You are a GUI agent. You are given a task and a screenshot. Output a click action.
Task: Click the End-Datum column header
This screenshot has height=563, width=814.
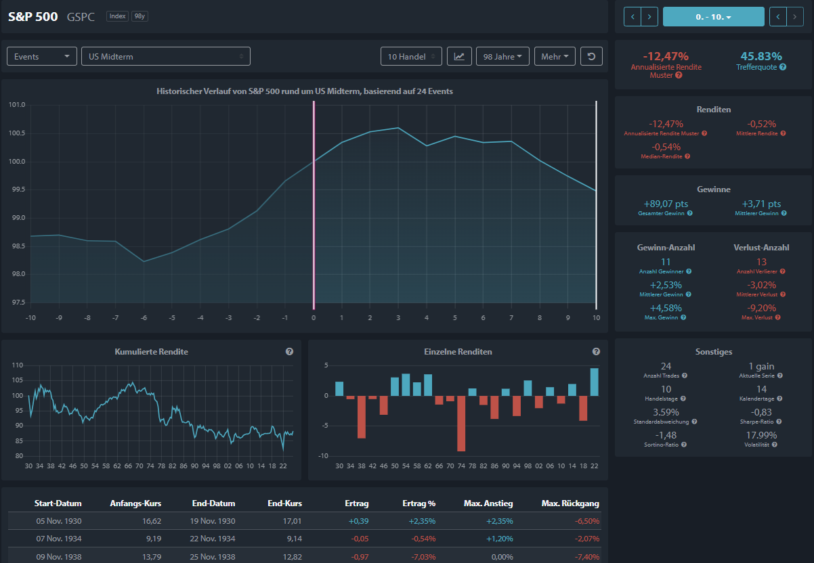(214, 503)
